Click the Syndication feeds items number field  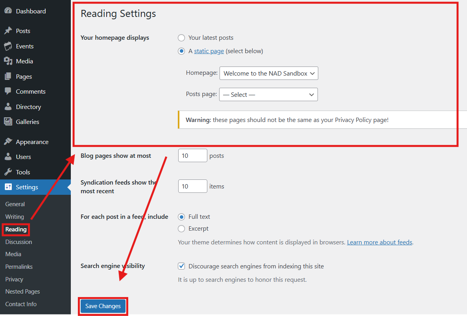coord(193,186)
